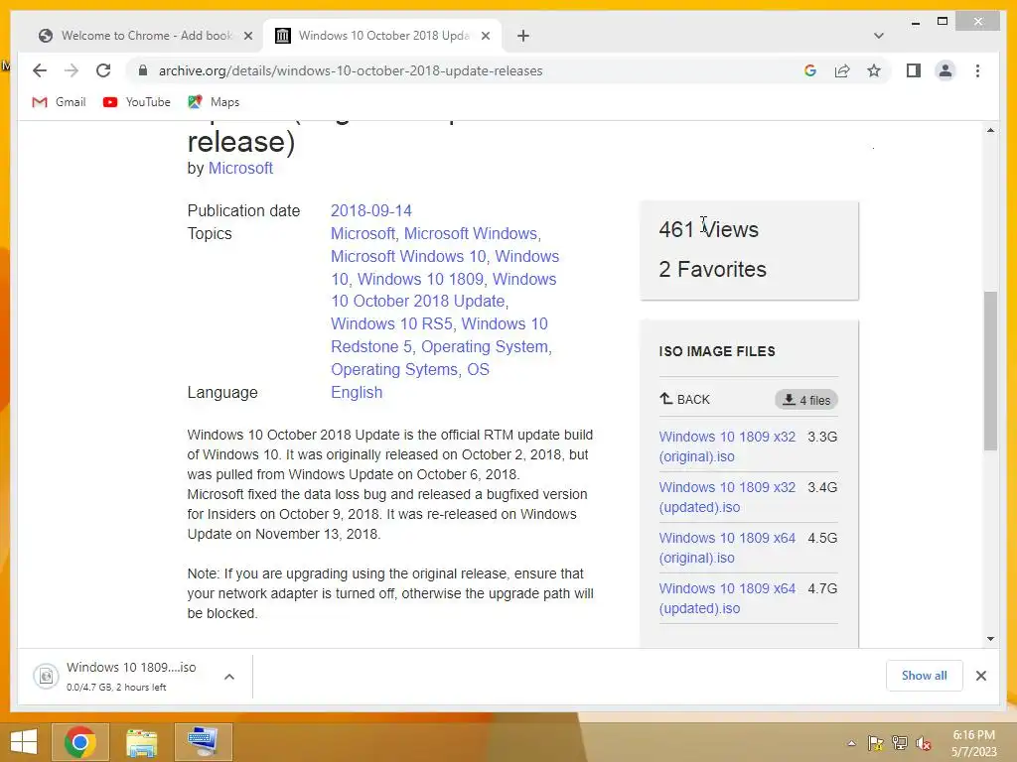The image size is (1017, 762).
Task: Open the taskbar clock and date
Action: tap(973, 743)
